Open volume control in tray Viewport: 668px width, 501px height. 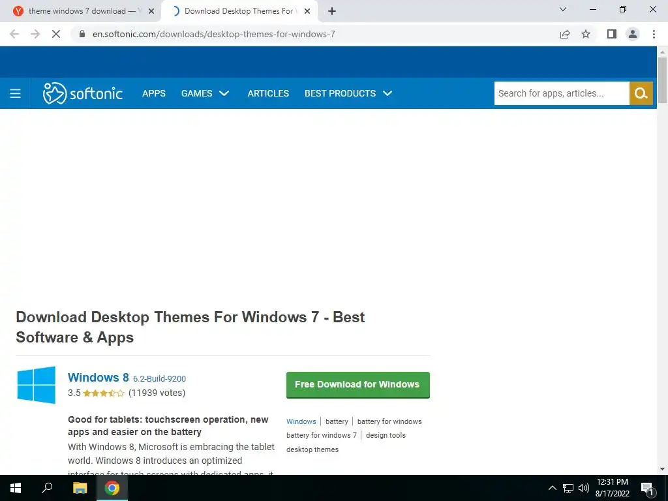point(584,488)
